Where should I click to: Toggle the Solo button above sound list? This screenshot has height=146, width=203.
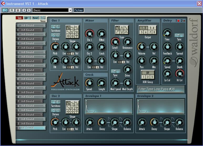(19, 18)
